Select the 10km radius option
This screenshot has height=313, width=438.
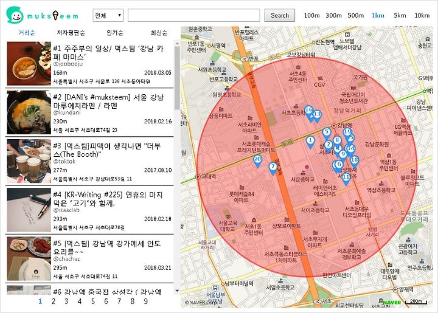(422, 15)
